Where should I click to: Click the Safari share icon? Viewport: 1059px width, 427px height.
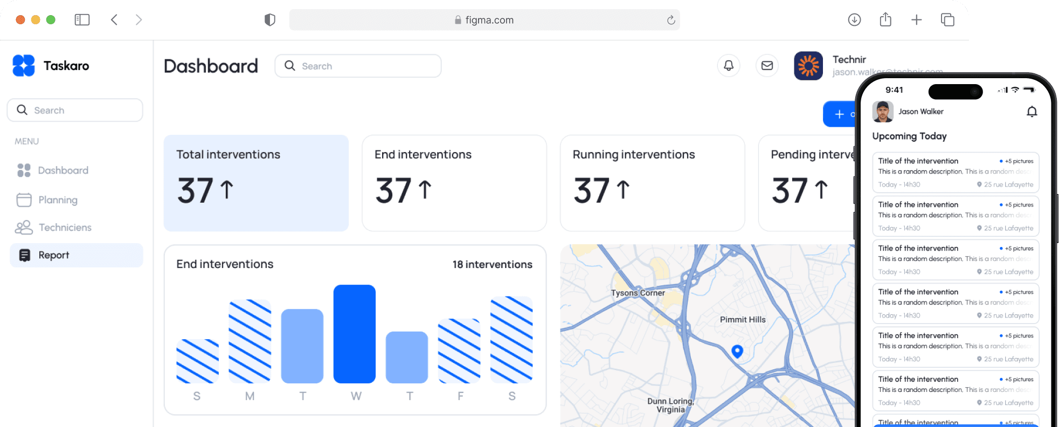(885, 20)
